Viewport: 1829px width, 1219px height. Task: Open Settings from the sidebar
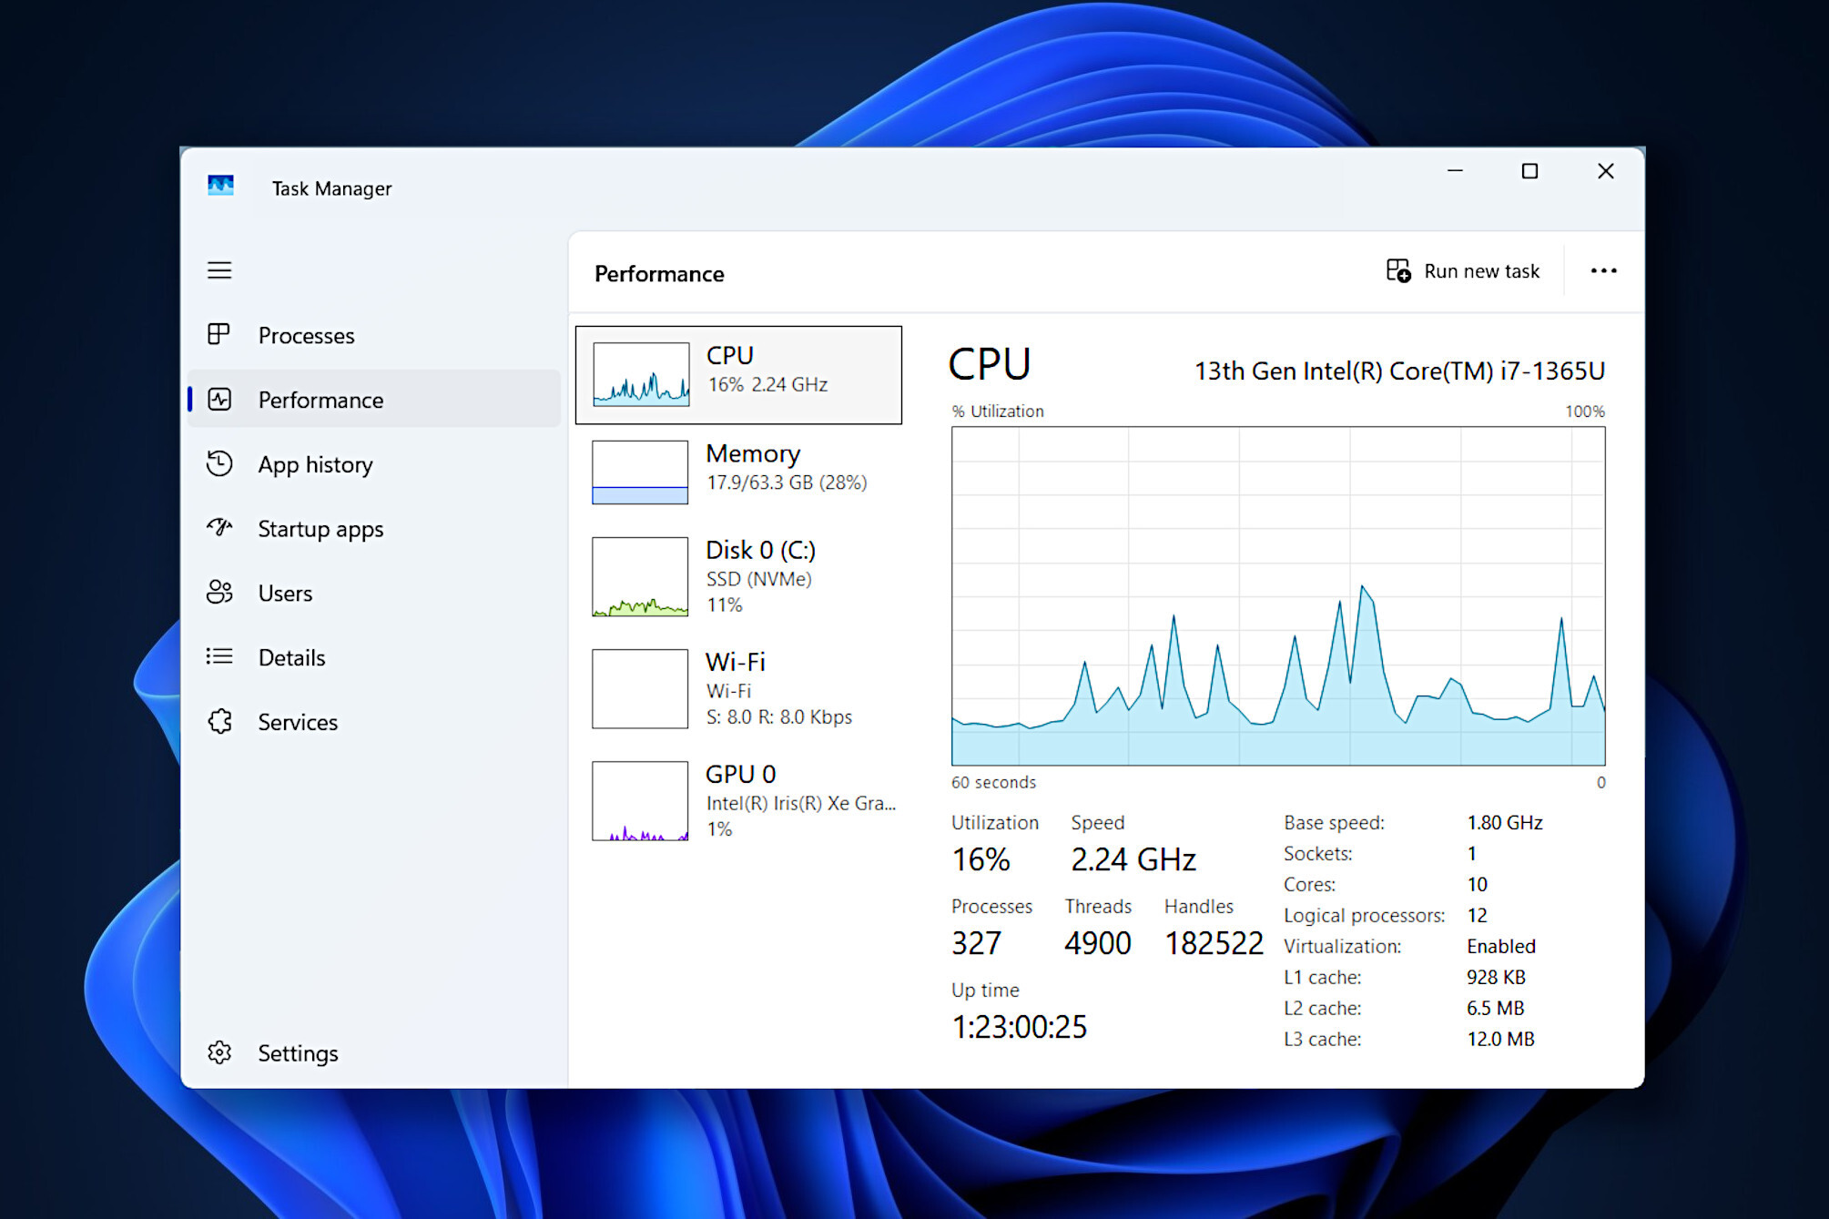297,1052
